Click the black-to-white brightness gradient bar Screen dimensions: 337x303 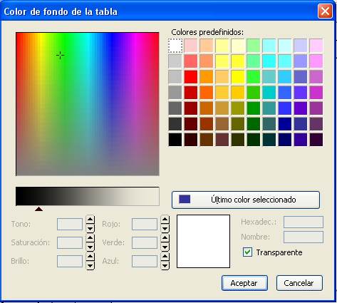(x=88, y=196)
